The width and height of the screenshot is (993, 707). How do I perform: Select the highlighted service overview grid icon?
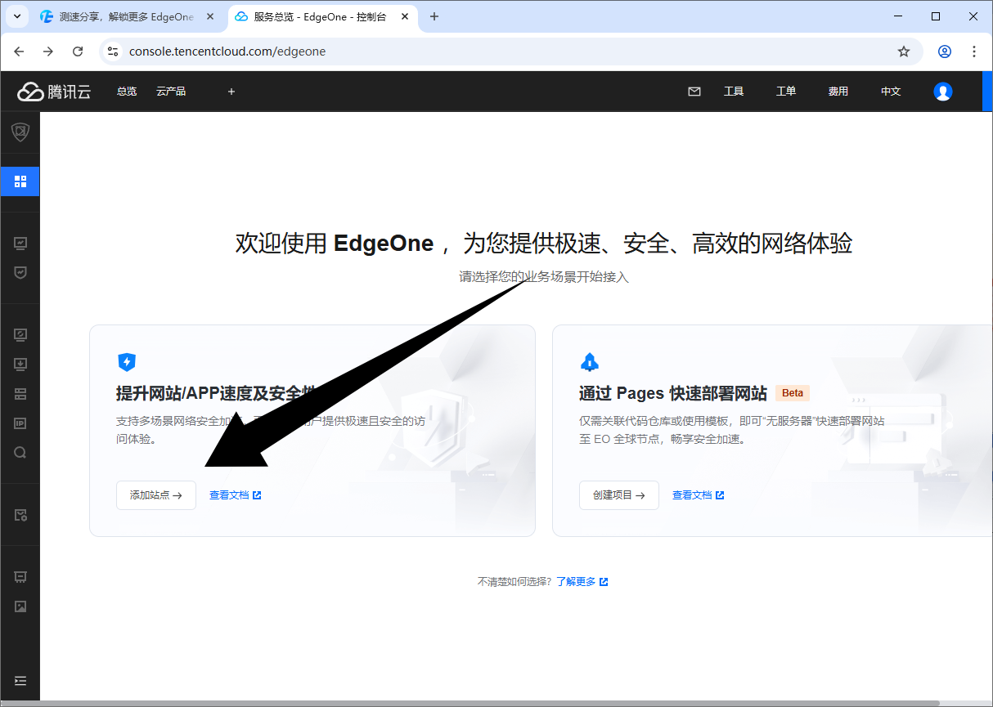click(x=20, y=181)
